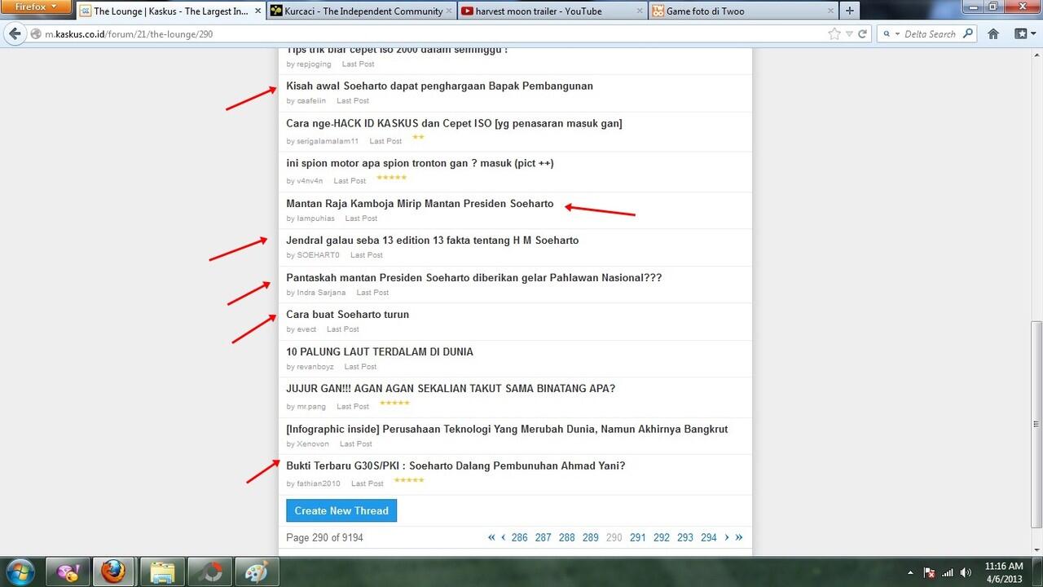Go to page 293
This screenshot has height=587, width=1043.
685,537
